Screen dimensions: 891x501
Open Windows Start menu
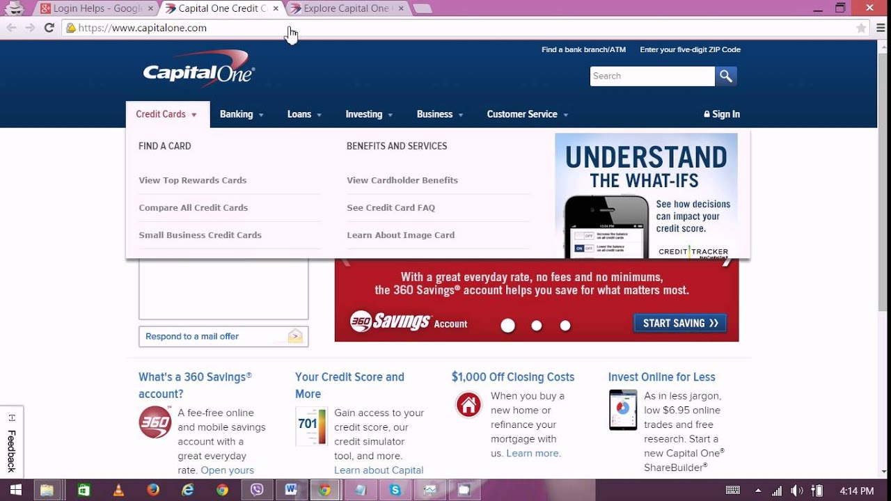(x=15, y=490)
